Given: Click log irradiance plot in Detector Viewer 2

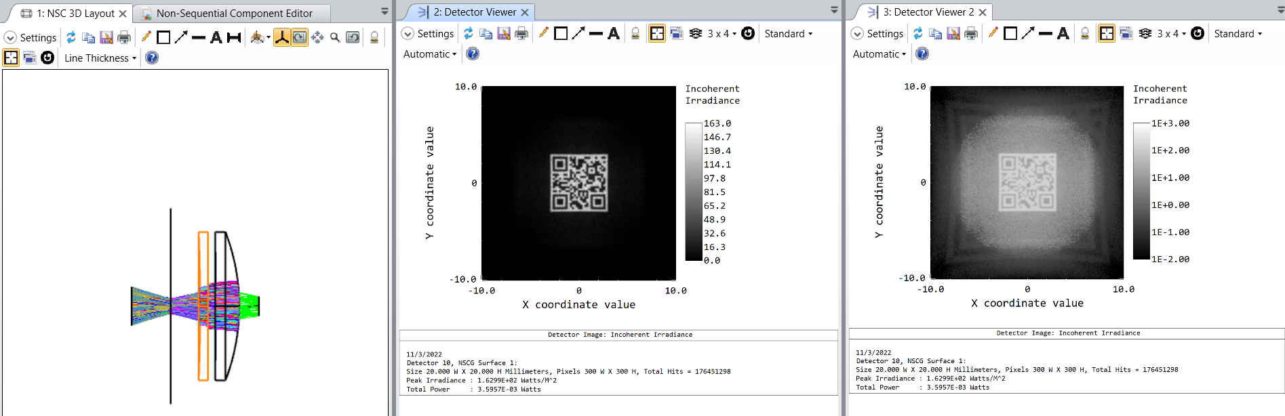Looking at the screenshot, I should (1027, 182).
